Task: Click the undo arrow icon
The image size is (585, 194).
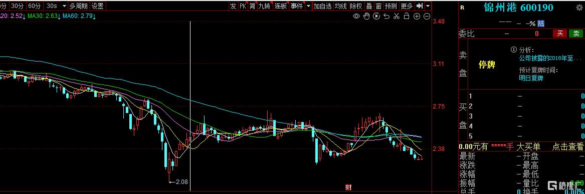Action: [386, 16]
